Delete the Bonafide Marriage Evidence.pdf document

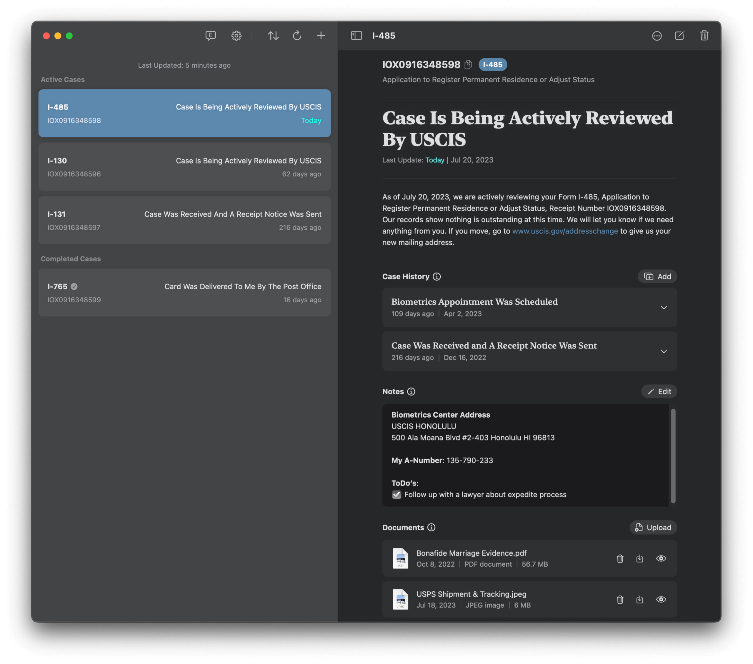pos(620,559)
